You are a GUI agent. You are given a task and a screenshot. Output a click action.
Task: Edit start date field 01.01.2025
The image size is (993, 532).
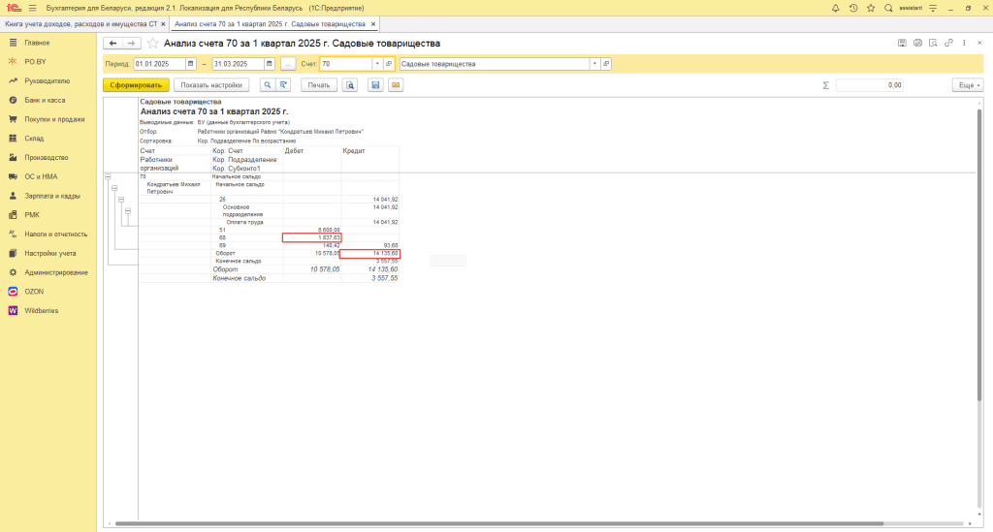(x=159, y=64)
